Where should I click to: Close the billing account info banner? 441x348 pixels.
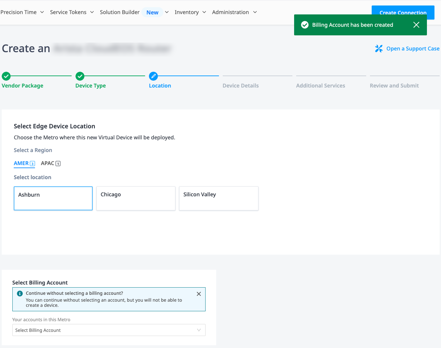pyautogui.click(x=199, y=294)
